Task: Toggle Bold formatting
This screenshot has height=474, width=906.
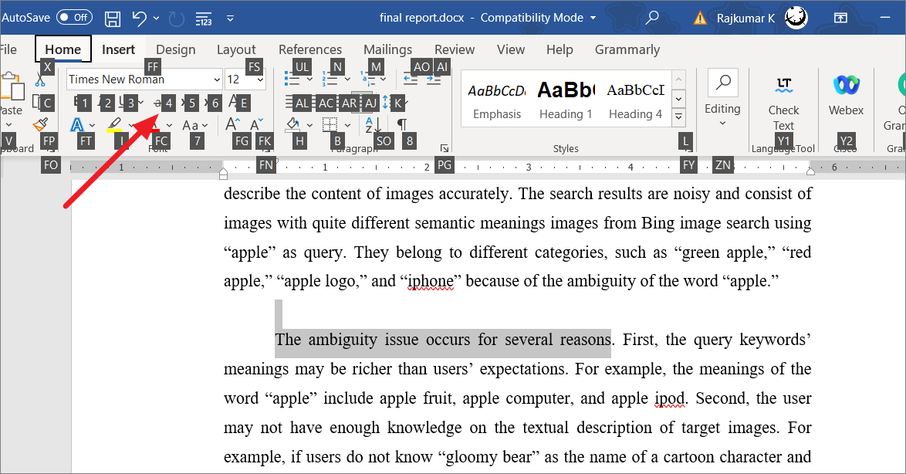Action: coord(76,101)
